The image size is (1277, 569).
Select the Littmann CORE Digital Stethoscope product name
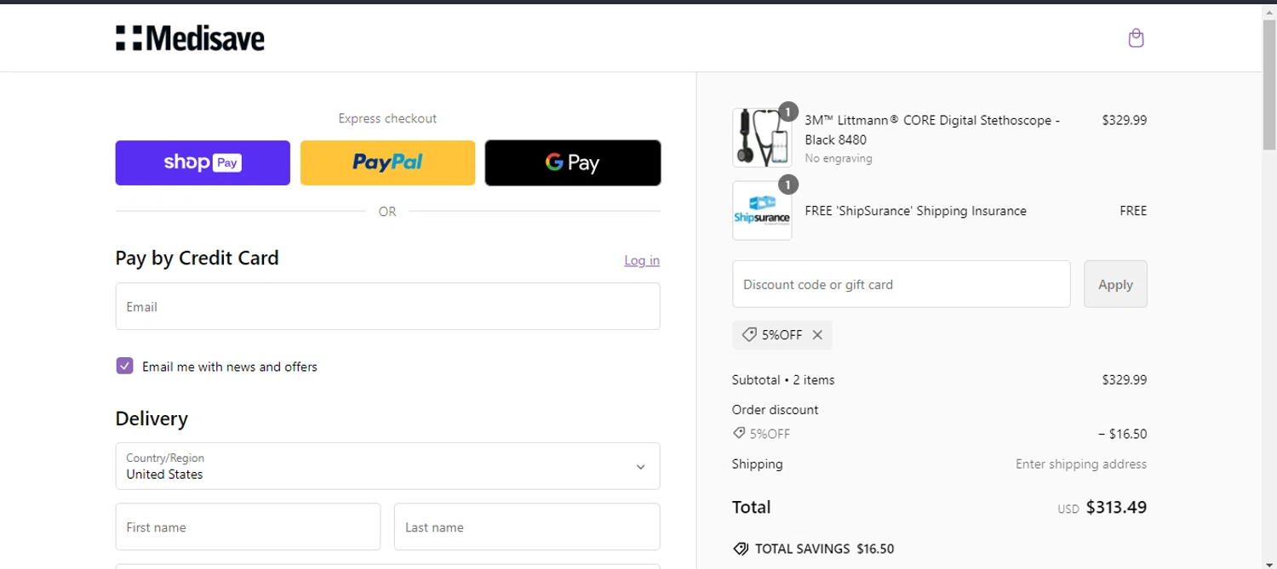click(932, 130)
